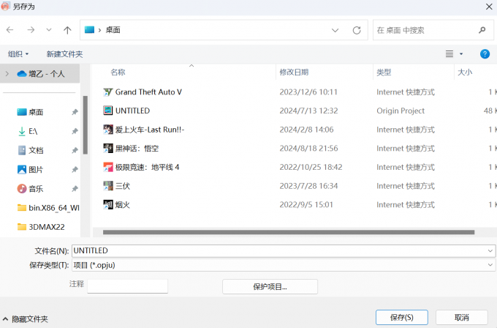Select 增乙 - 个人 in navigation pane

tap(41, 74)
